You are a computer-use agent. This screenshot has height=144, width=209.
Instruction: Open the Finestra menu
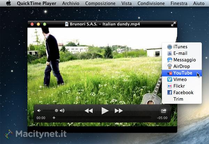click(x=179, y=3)
